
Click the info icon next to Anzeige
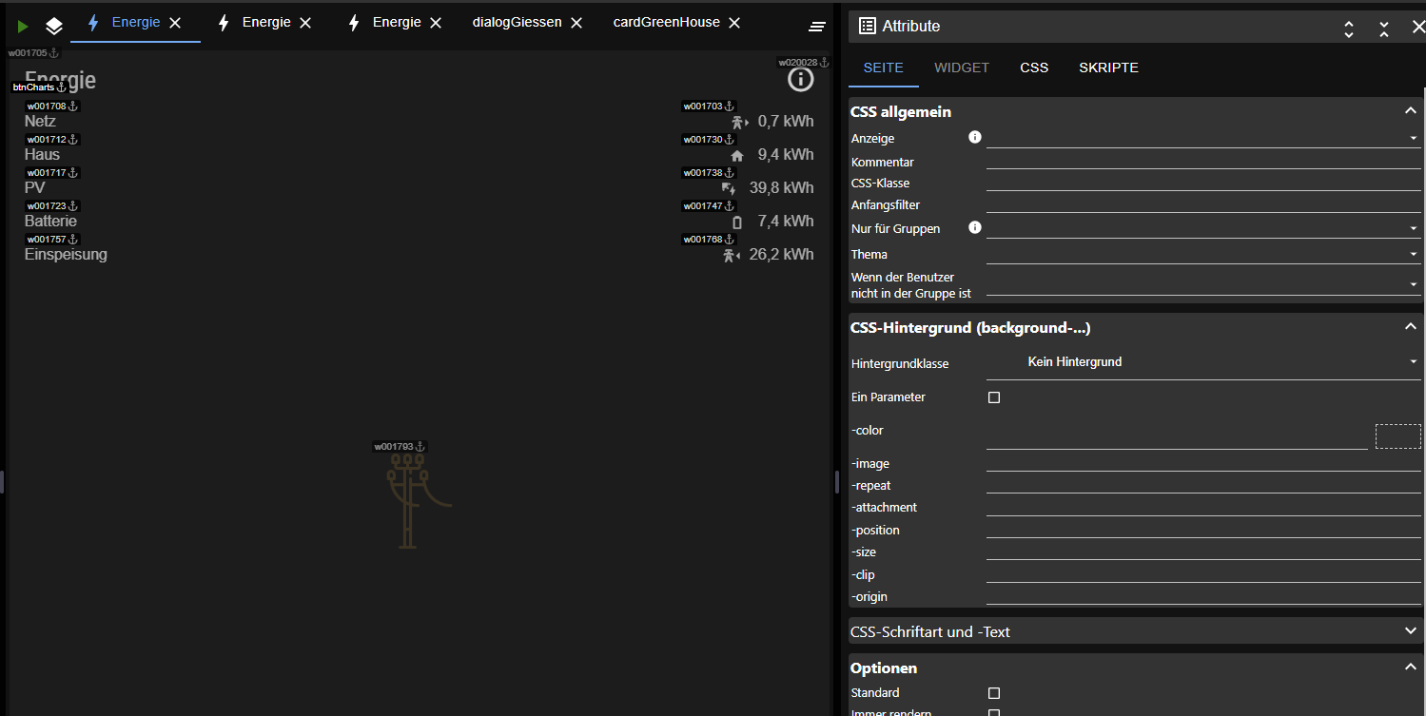(x=974, y=138)
